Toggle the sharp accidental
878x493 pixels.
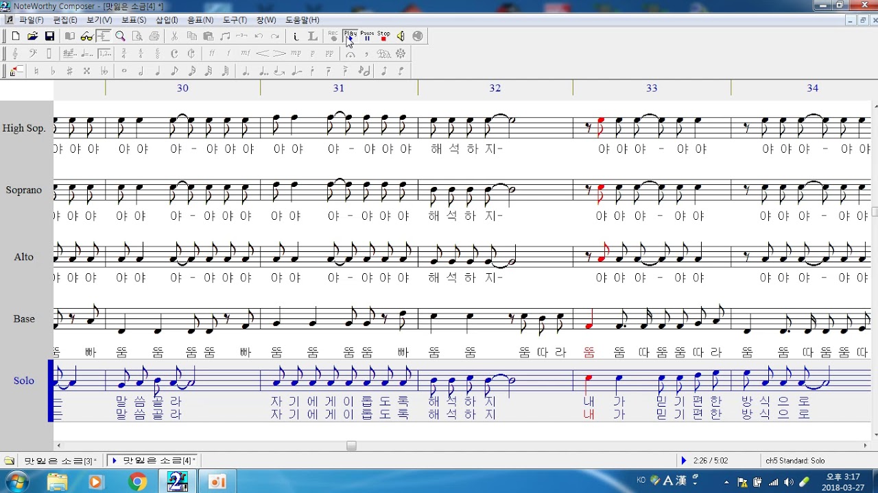(69, 71)
